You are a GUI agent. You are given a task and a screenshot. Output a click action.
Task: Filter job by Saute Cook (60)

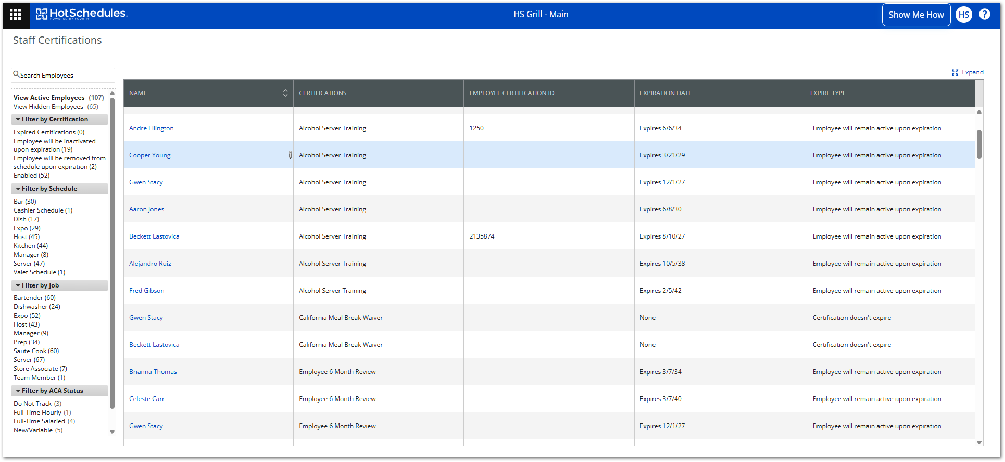[x=36, y=351]
